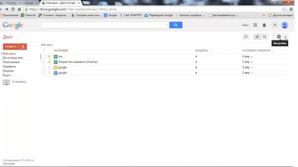Image resolution: width=298 pixels, height=167 pixels.
Task: Check the Форма без названия checkbox
Action: (x=44, y=62)
